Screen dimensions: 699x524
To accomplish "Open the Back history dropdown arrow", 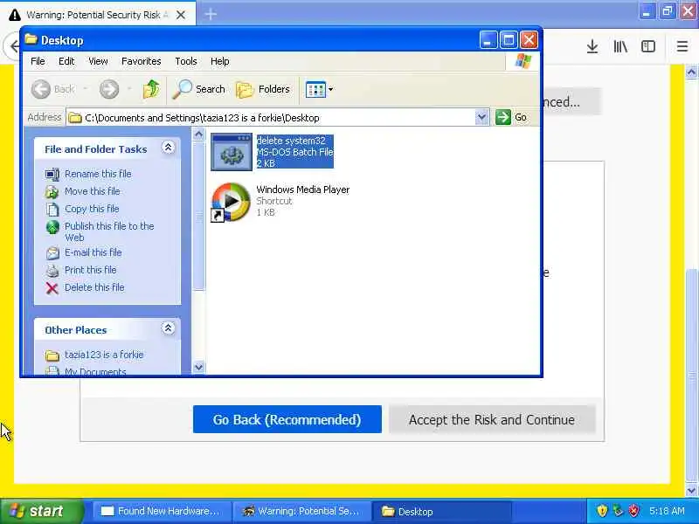I will click(85, 89).
